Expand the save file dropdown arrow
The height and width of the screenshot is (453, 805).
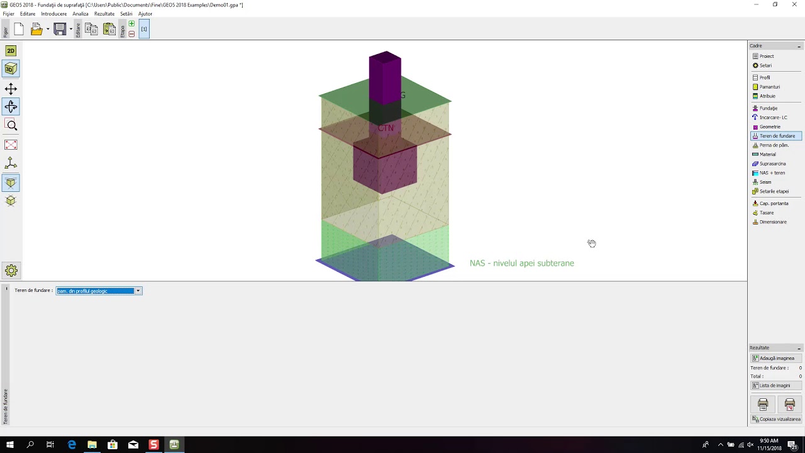tap(71, 29)
